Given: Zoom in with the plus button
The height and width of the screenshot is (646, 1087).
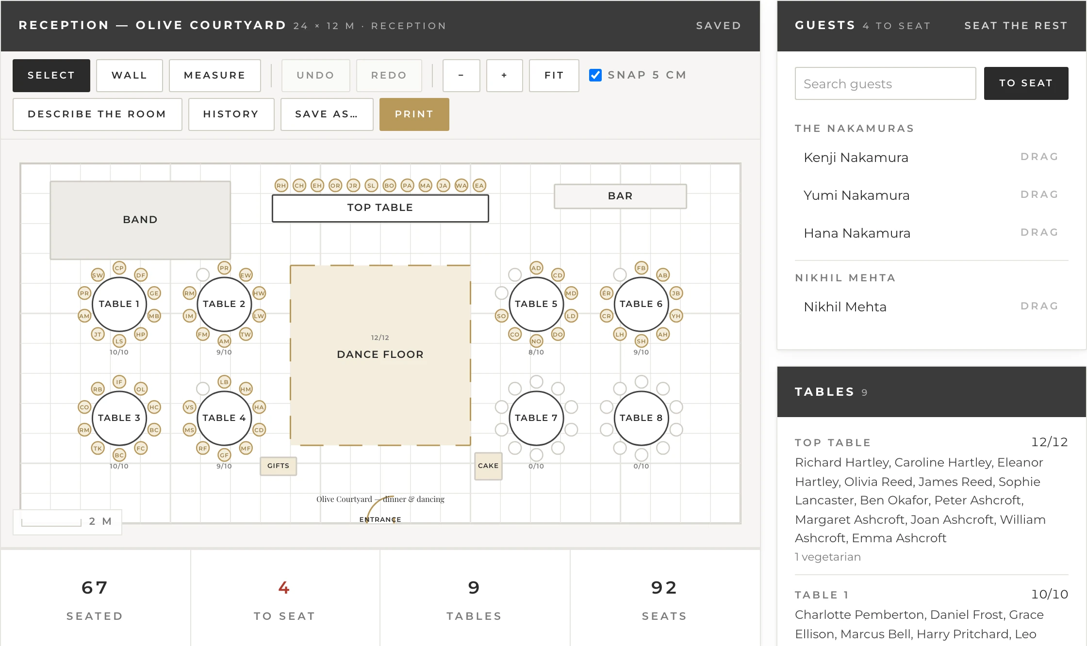Looking at the screenshot, I should 504,75.
